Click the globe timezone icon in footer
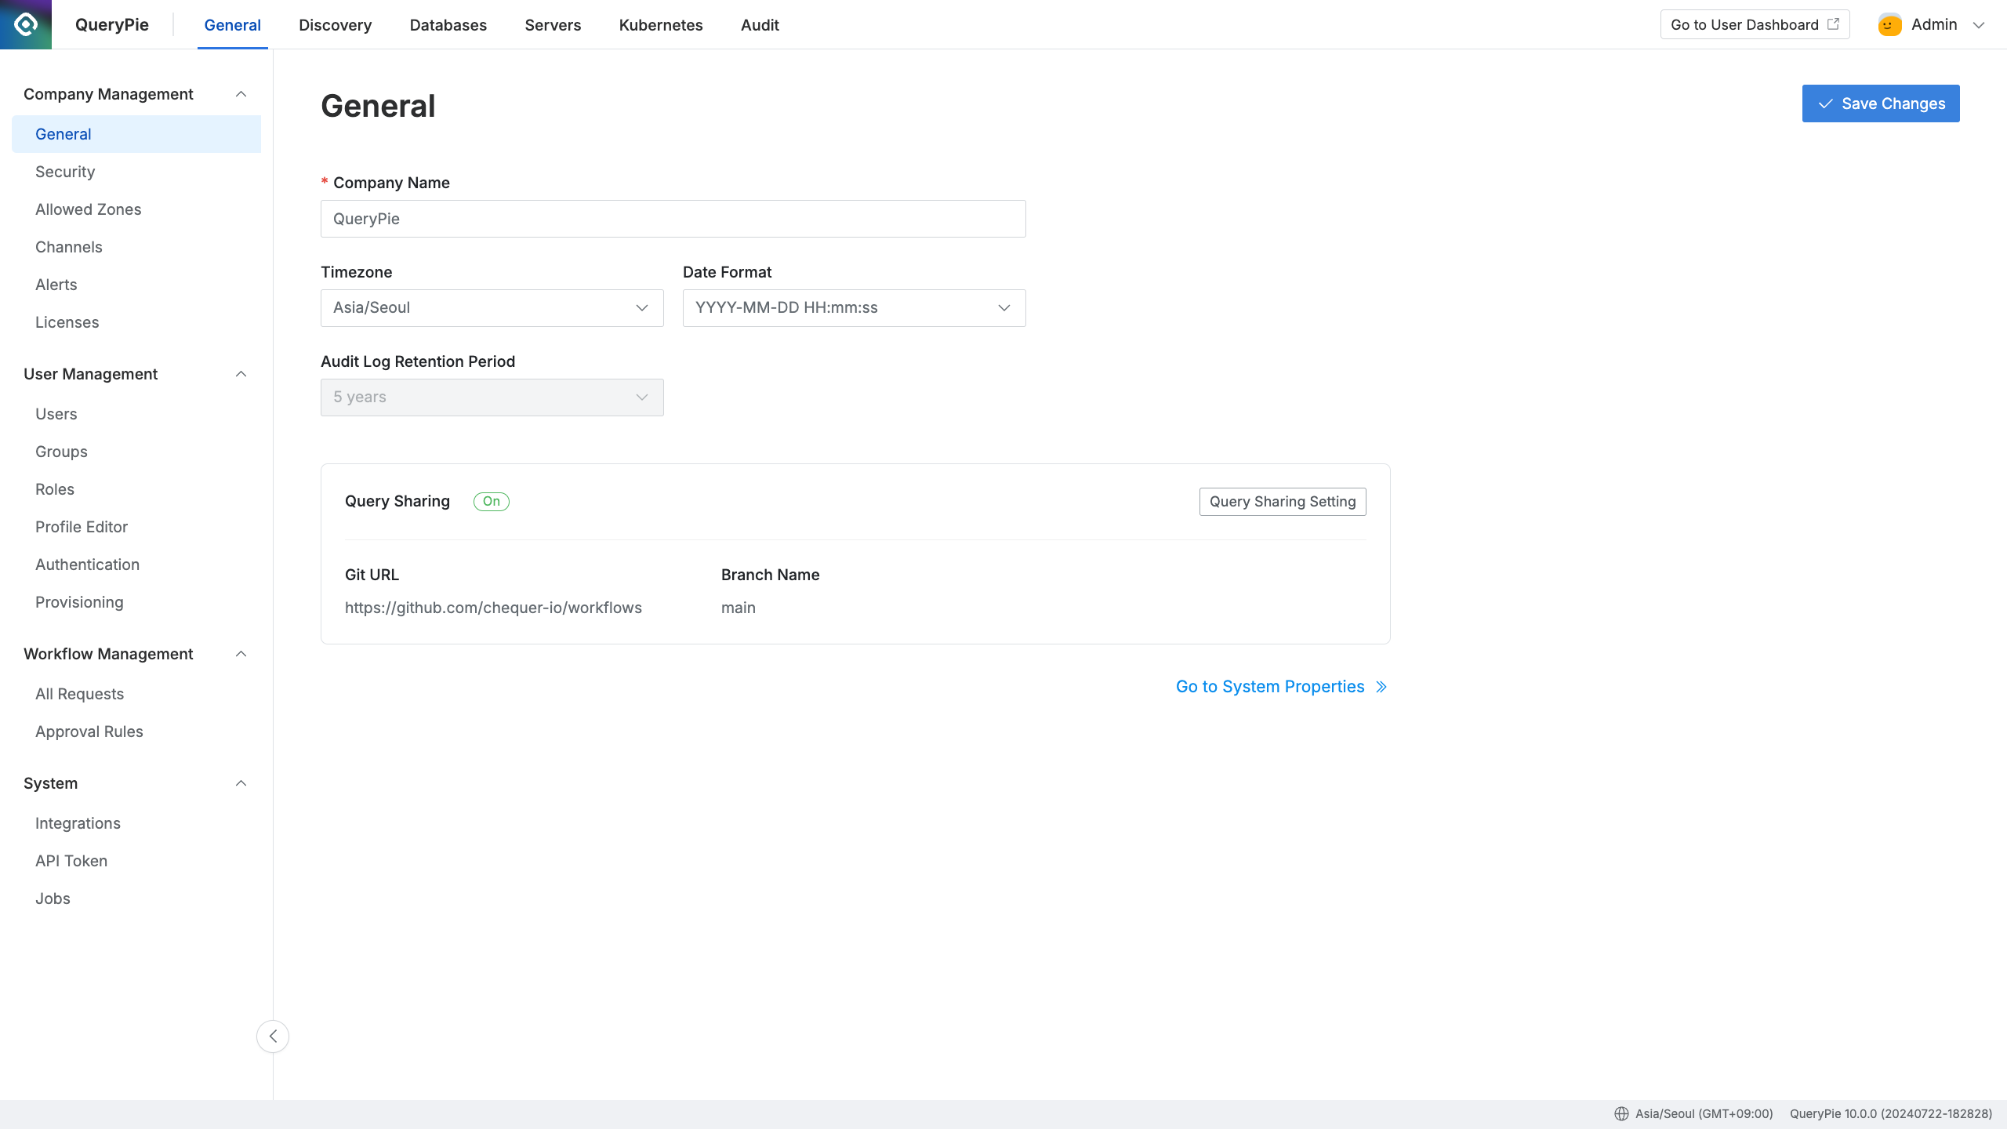2007x1129 pixels. point(1621,1113)
